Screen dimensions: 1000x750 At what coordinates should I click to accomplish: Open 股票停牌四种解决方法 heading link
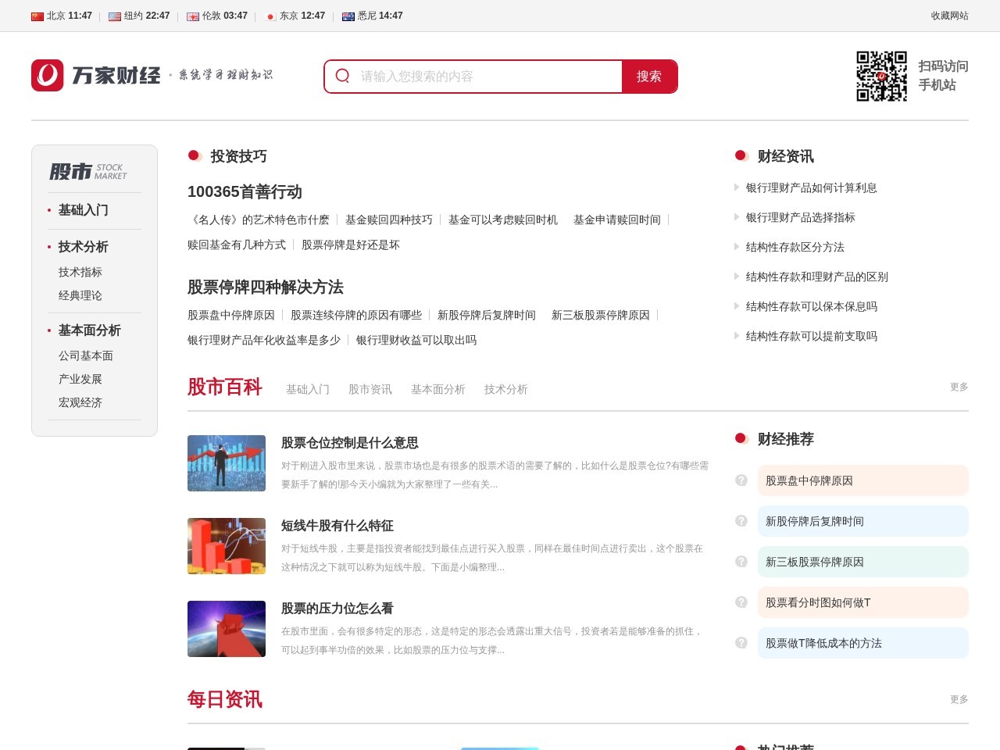266,287
